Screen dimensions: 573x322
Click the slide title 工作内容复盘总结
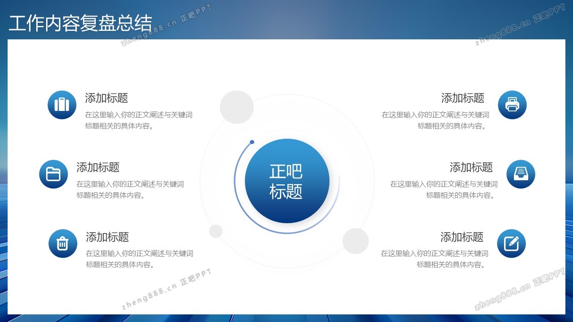81,23
